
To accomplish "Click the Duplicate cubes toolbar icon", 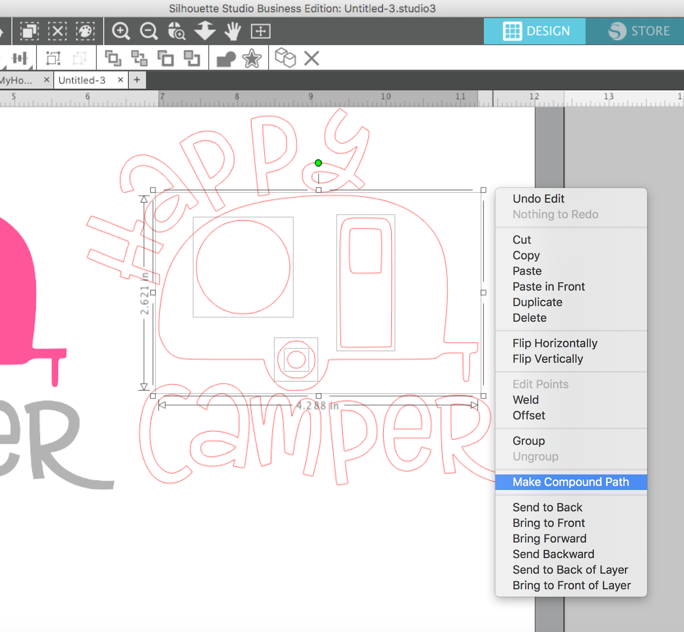I will coord(285,58).
